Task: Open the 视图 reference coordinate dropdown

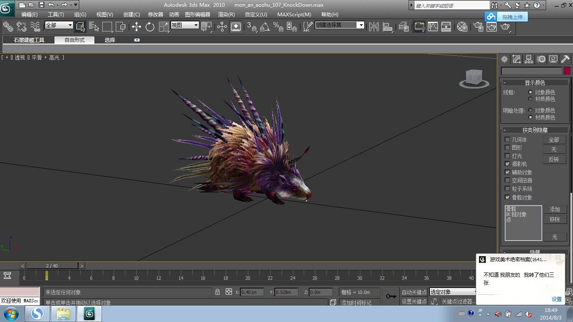Action: [185, 25]
